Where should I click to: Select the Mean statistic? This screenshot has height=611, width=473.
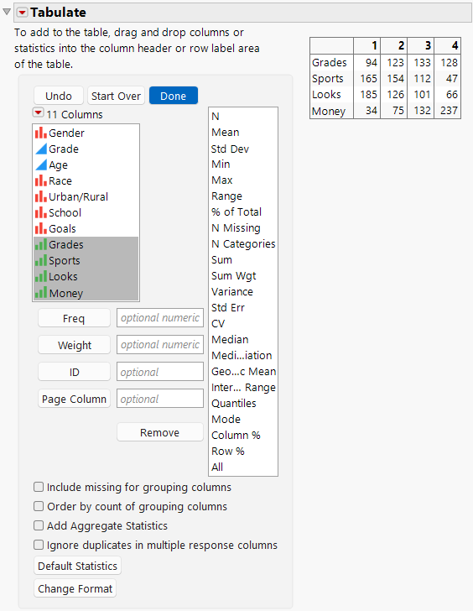pos(225,132)
